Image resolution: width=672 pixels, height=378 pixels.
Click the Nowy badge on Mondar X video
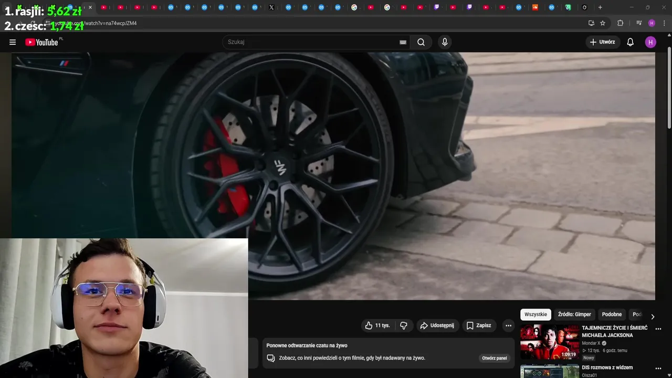pyautogui.click(x=589, y=358)
